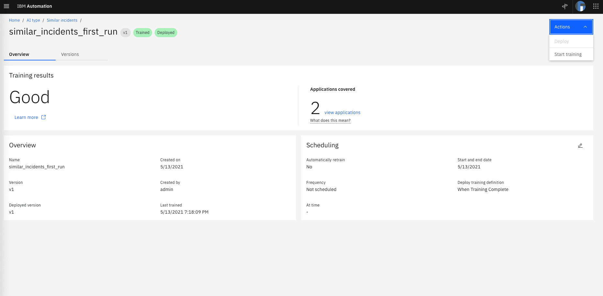
Task: Open the app switcher grid icon
Action: click(596, 6)
